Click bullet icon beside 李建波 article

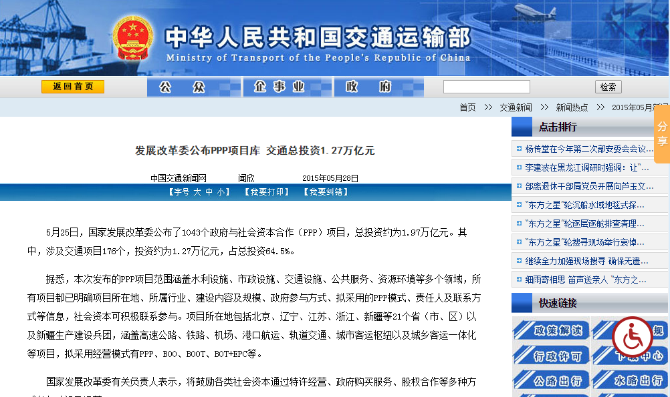pos(519,167)
